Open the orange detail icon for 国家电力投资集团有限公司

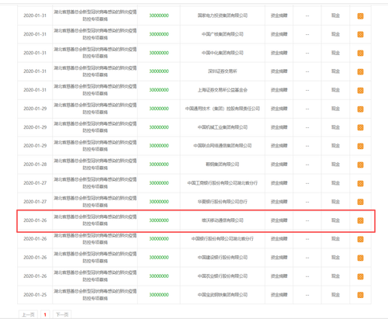click(x=360, y=16)
